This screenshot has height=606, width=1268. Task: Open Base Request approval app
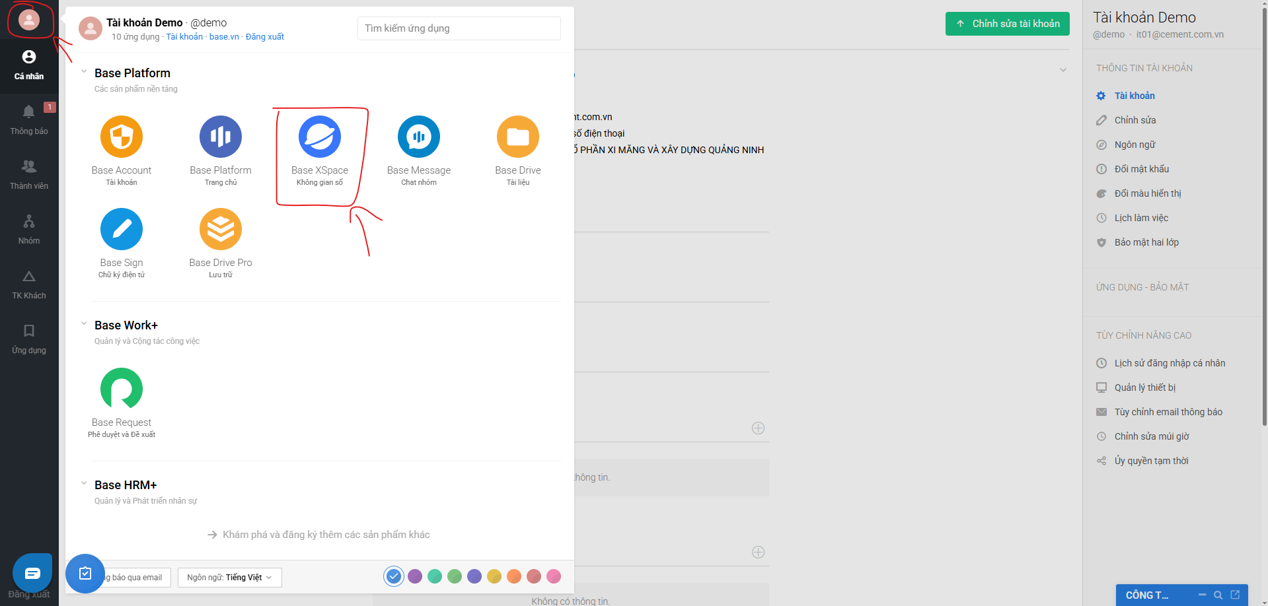[122, 389]
